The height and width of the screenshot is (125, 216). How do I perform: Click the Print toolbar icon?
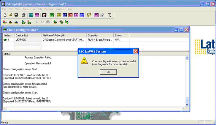(x=23, y=15)
